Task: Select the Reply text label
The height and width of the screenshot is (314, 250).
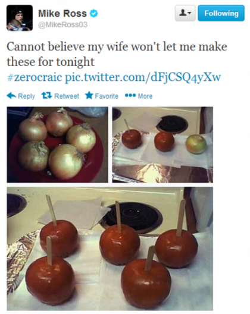Action: pyautogui.click(x=26, y=96)
